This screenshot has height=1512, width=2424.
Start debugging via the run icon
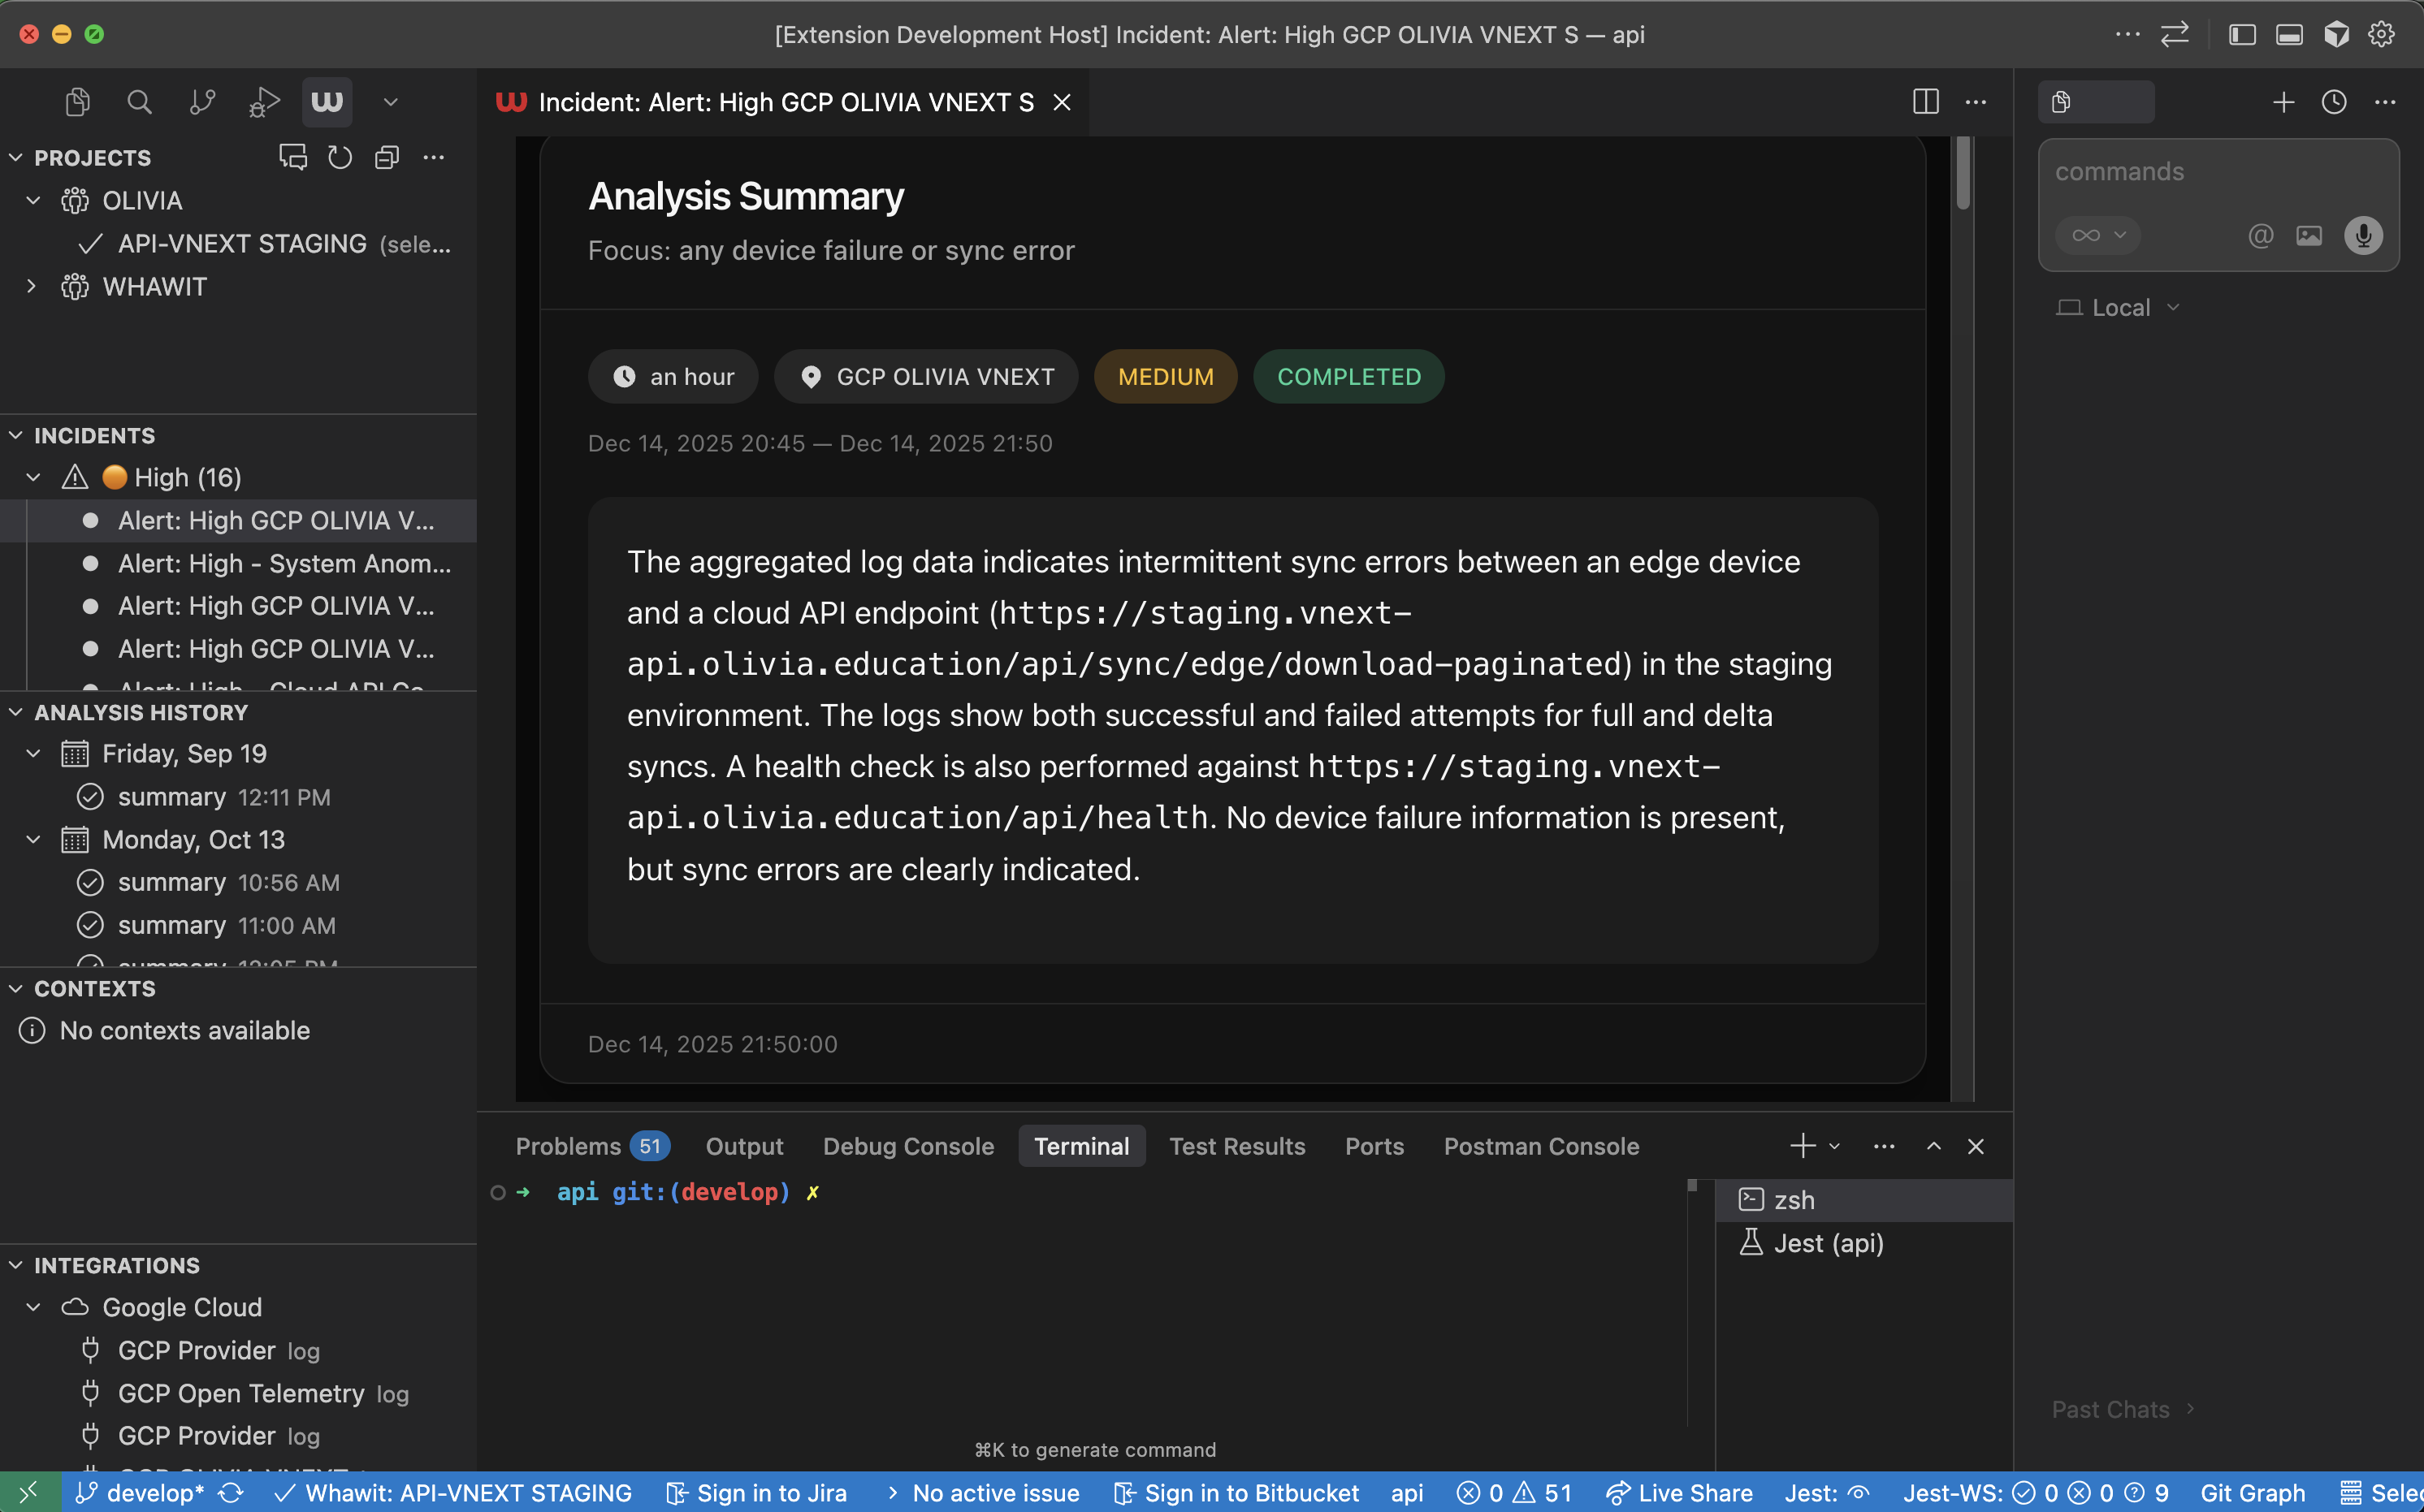click(263, 101)
